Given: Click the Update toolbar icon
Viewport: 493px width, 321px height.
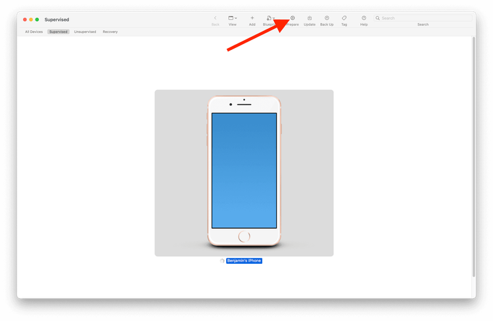Looking at the screenshot, I should click(310, 18).
